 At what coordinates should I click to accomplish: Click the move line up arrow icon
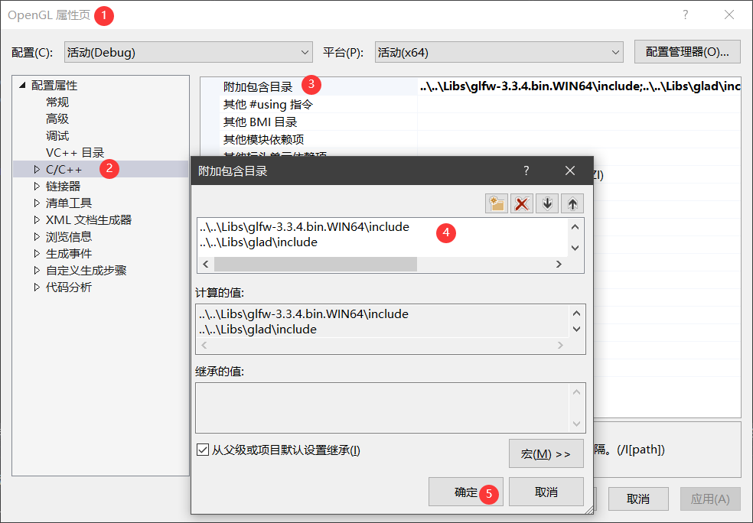point(572,204)
